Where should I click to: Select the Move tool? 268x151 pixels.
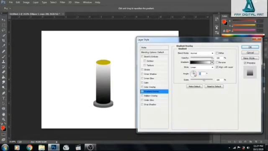(x=3, y=20)
